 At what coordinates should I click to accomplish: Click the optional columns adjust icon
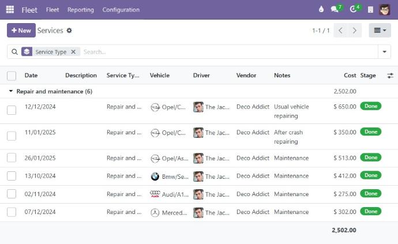point(390,76)
